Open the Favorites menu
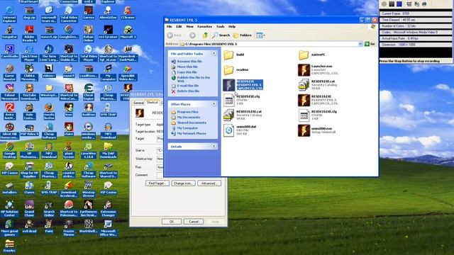Screen dimensions: 454x255 pos(204,27)
